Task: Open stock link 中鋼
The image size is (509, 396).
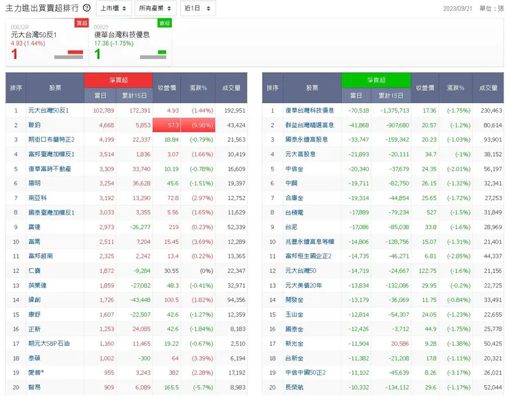Action: click(x=291, y=183)
